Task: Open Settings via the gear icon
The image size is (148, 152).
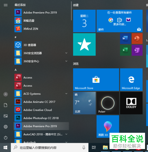Action: point(6,127)
